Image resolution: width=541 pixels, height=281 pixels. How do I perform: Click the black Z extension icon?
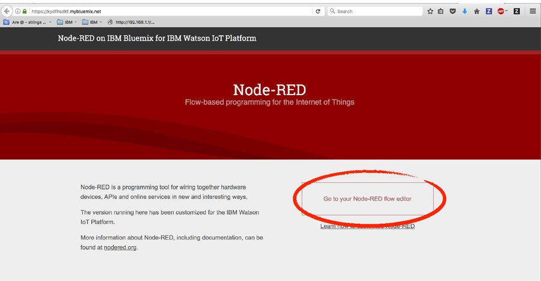[x=516, y=11]
